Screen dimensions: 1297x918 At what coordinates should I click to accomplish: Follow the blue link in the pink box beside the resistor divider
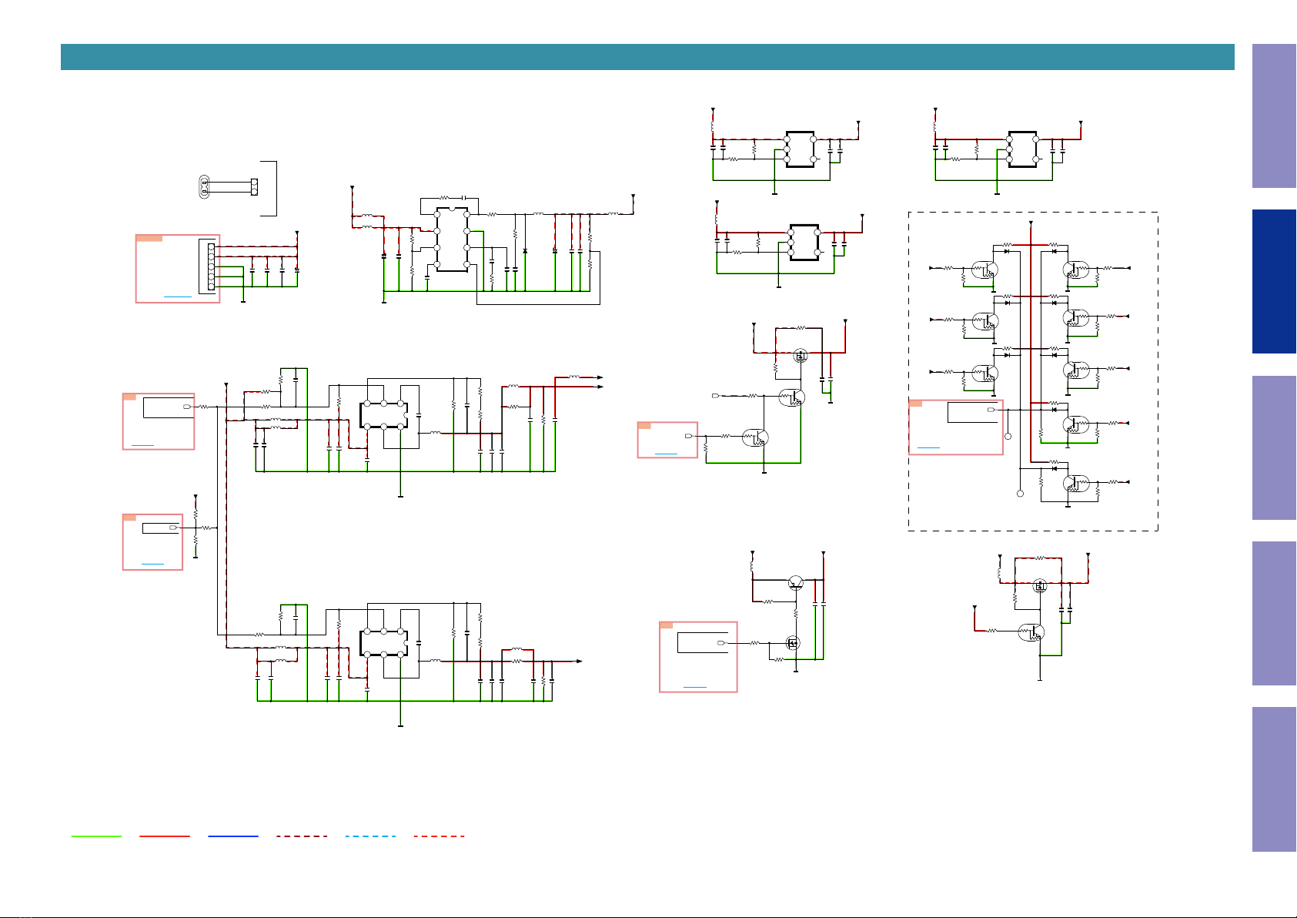[x=152, y=565]
